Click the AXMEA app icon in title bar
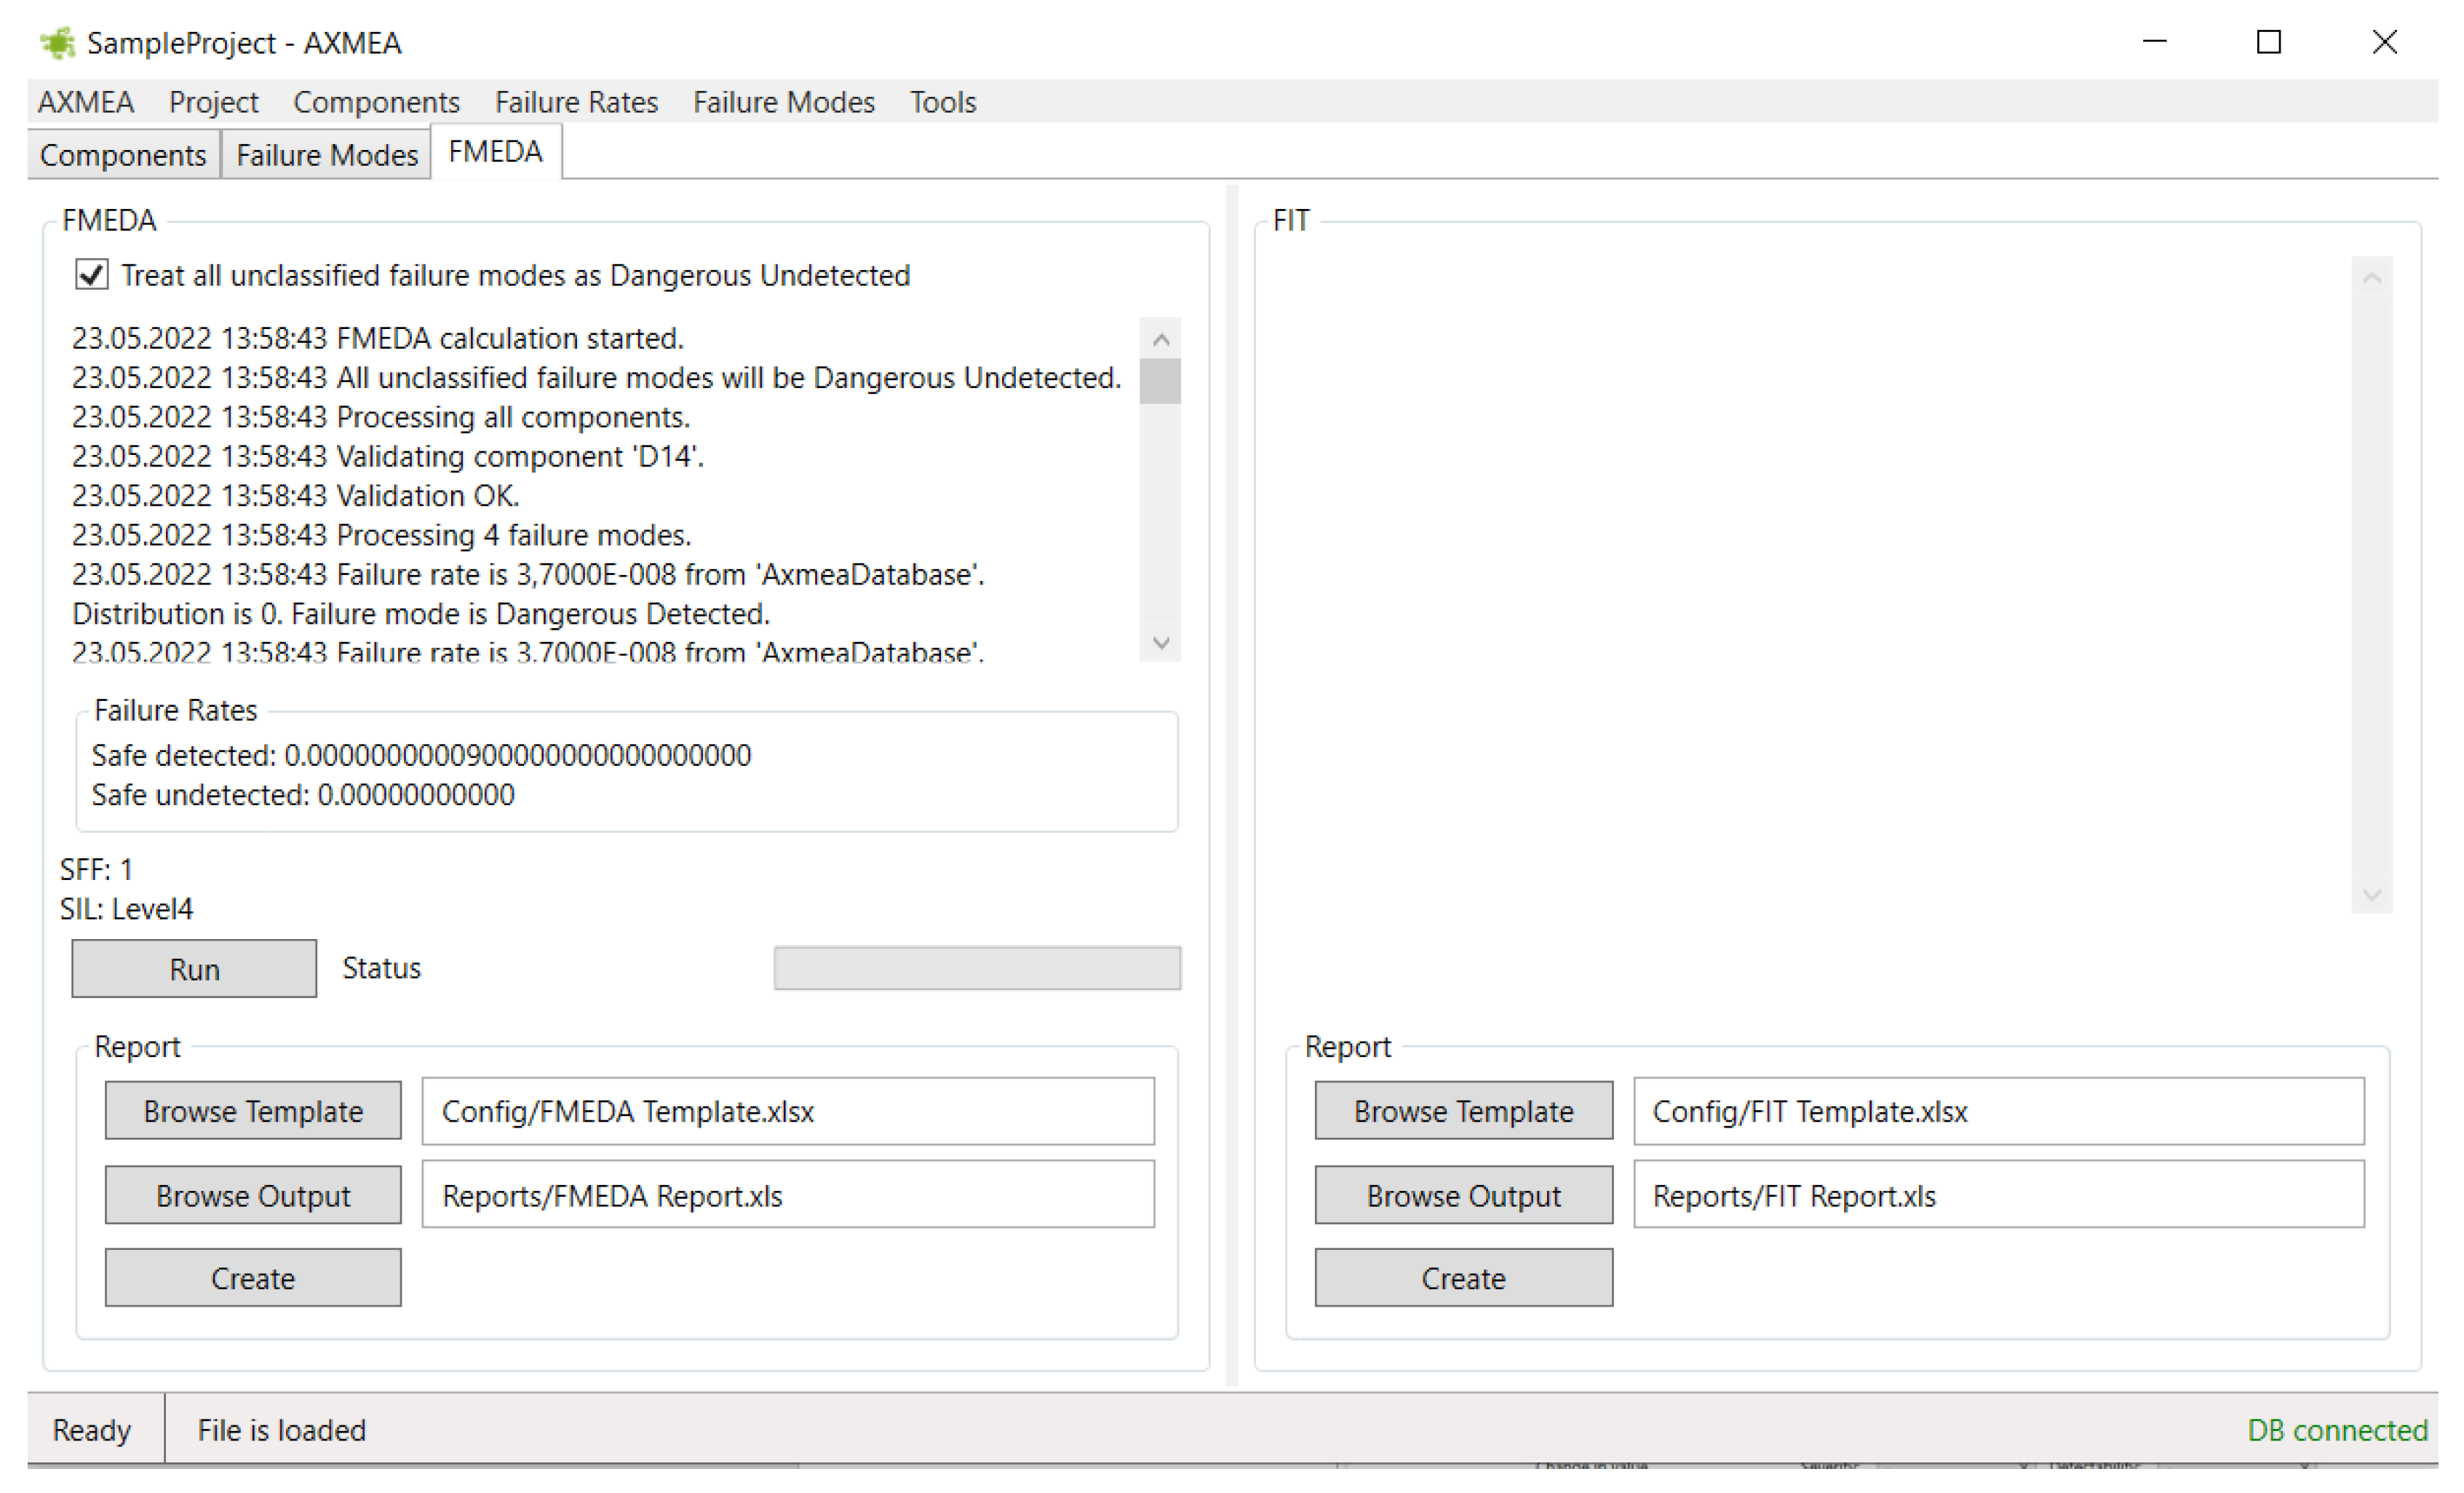Image resolution: width=2464 pixels, height=1493 pixels. point(57,43)
